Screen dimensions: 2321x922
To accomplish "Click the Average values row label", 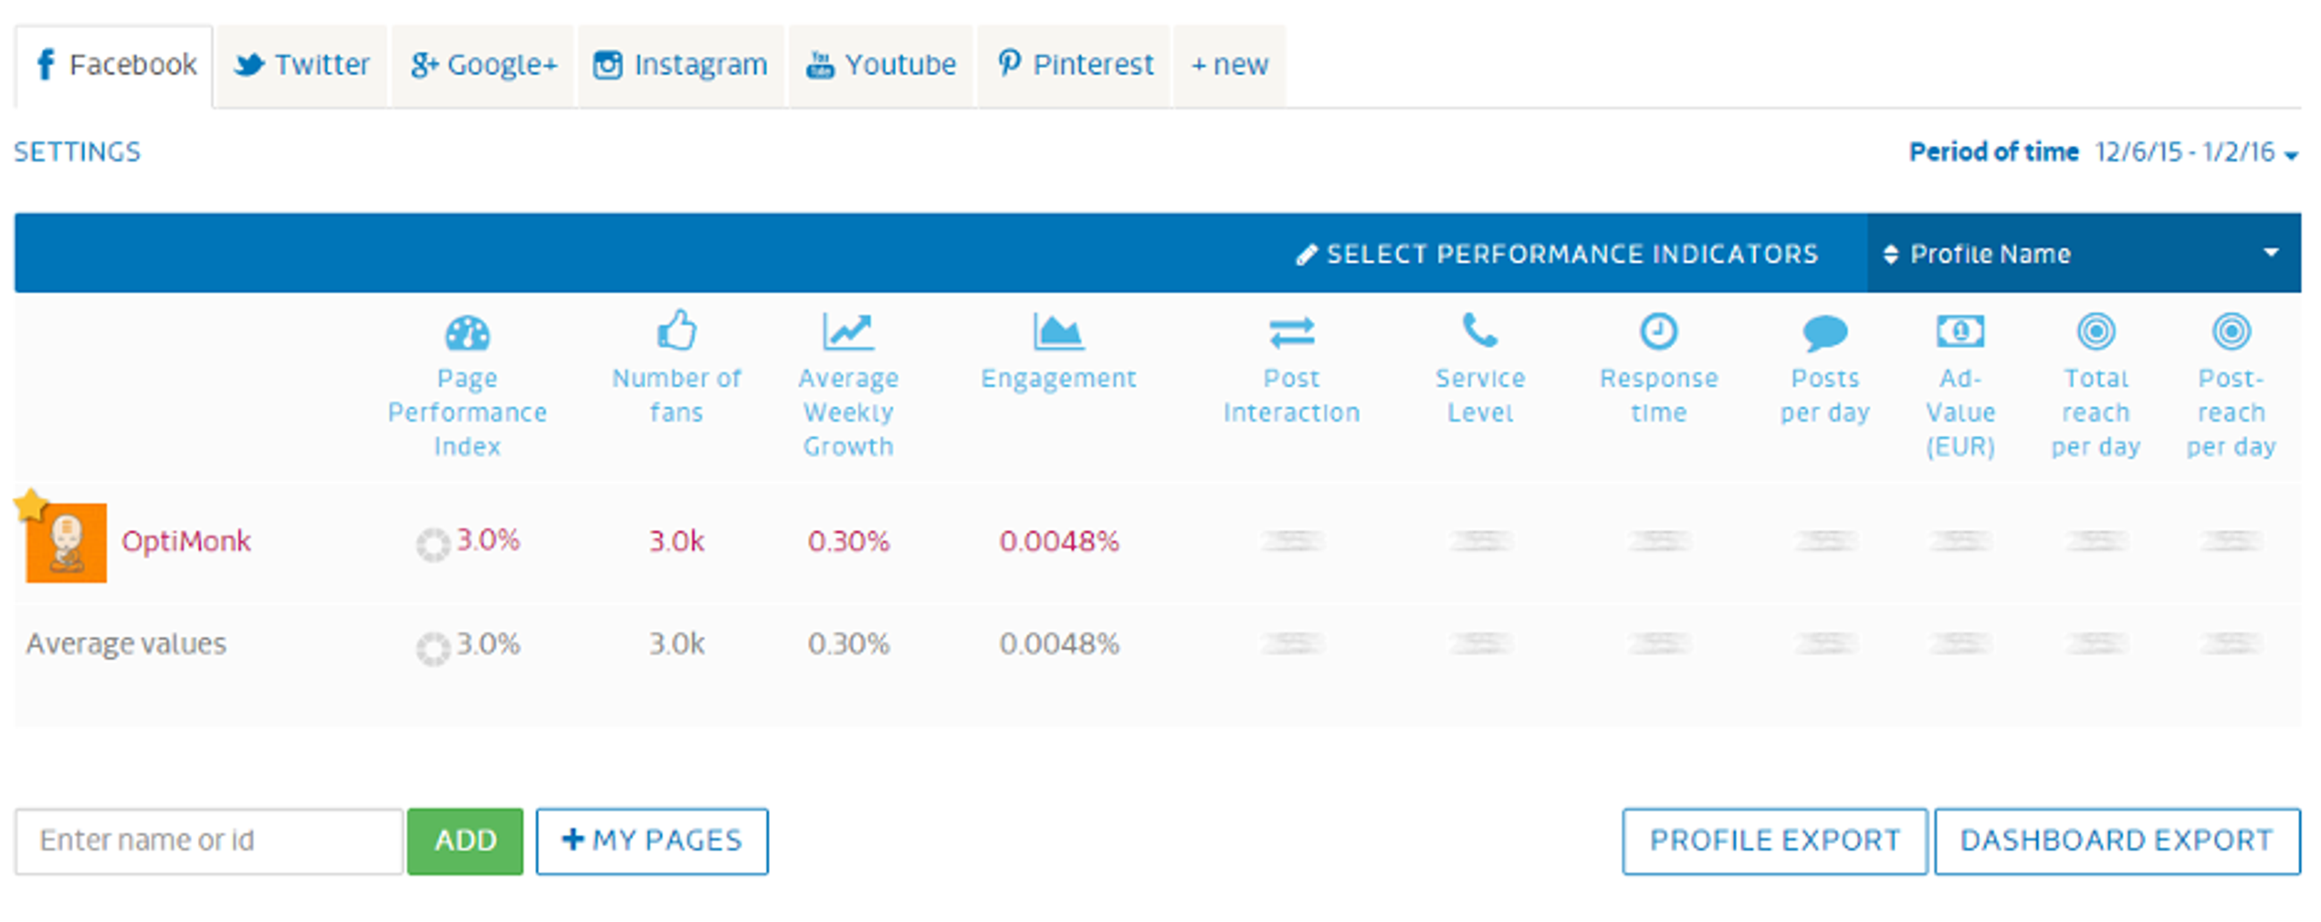I will (x=126, y=644).
